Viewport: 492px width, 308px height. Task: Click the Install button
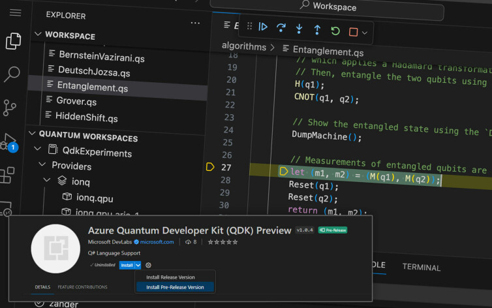click(x=127, y=265)
